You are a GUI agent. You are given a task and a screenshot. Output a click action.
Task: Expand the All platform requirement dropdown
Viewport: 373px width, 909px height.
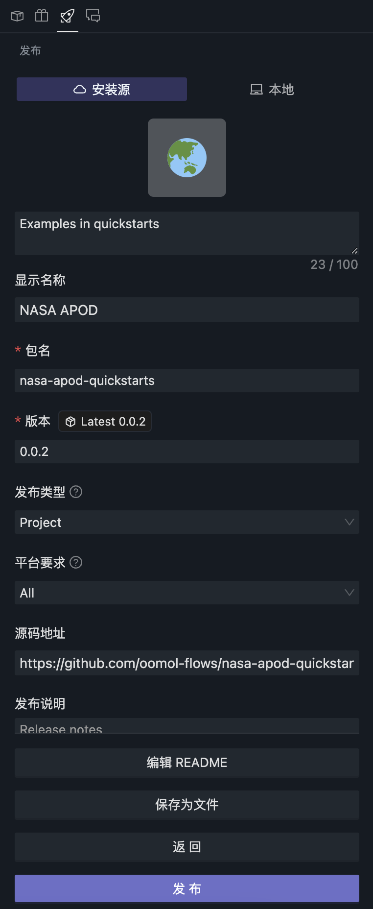(x=187, y=593)
